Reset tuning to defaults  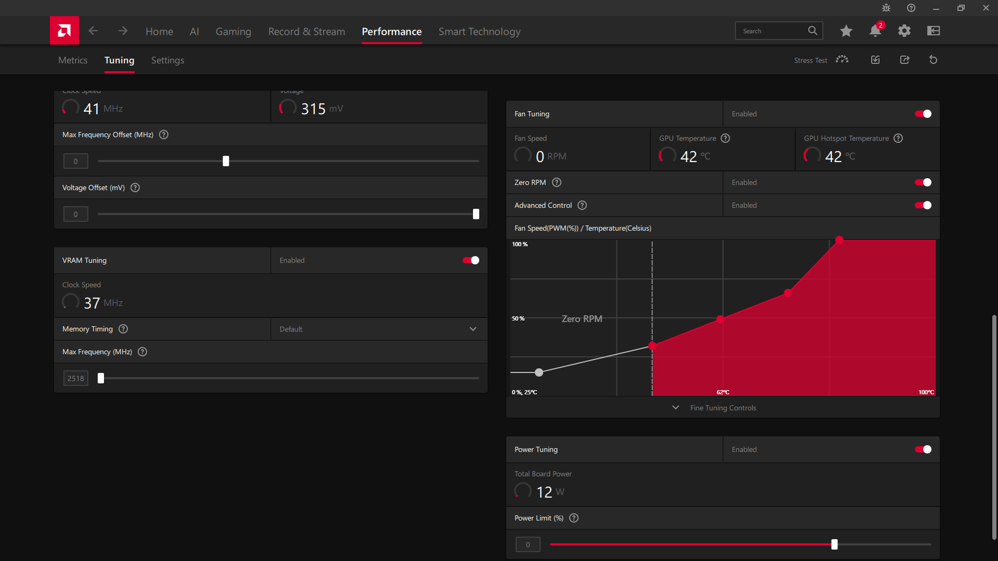[x=933, y=60]
